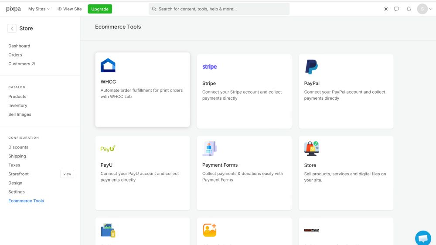Focus the search content input field
Screen dimensions: 436x245
pos(219,9)
